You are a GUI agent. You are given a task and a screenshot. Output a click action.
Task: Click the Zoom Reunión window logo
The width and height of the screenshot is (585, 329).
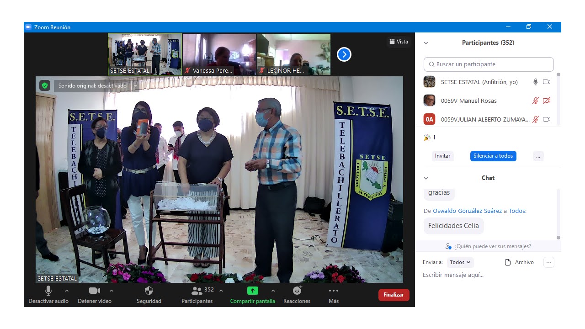pyautogui.click(x=28, y=27)
